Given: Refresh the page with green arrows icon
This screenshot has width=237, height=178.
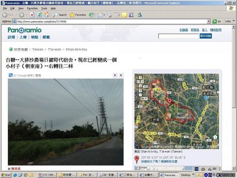Looking at the screenshot, I should pos(40,15).
